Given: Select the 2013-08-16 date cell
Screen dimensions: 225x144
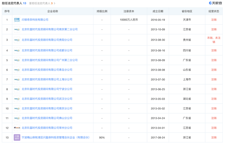Looking at the screenshot, I should click(x=158, y=51).
